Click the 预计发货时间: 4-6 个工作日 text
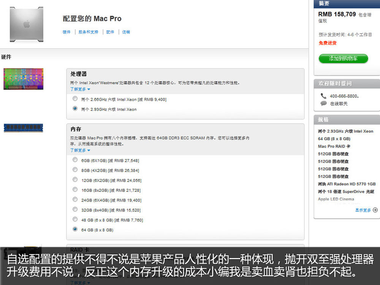The image size is (380, 285). tap(345, 35)
